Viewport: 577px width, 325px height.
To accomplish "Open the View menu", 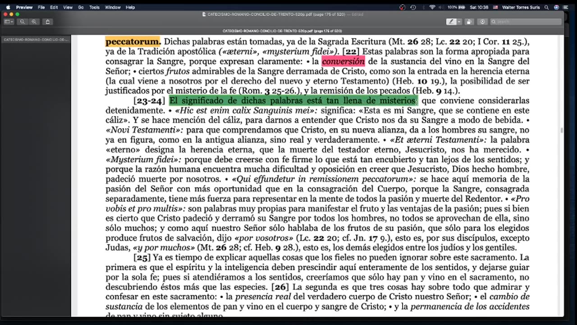I will click(68, 7).
